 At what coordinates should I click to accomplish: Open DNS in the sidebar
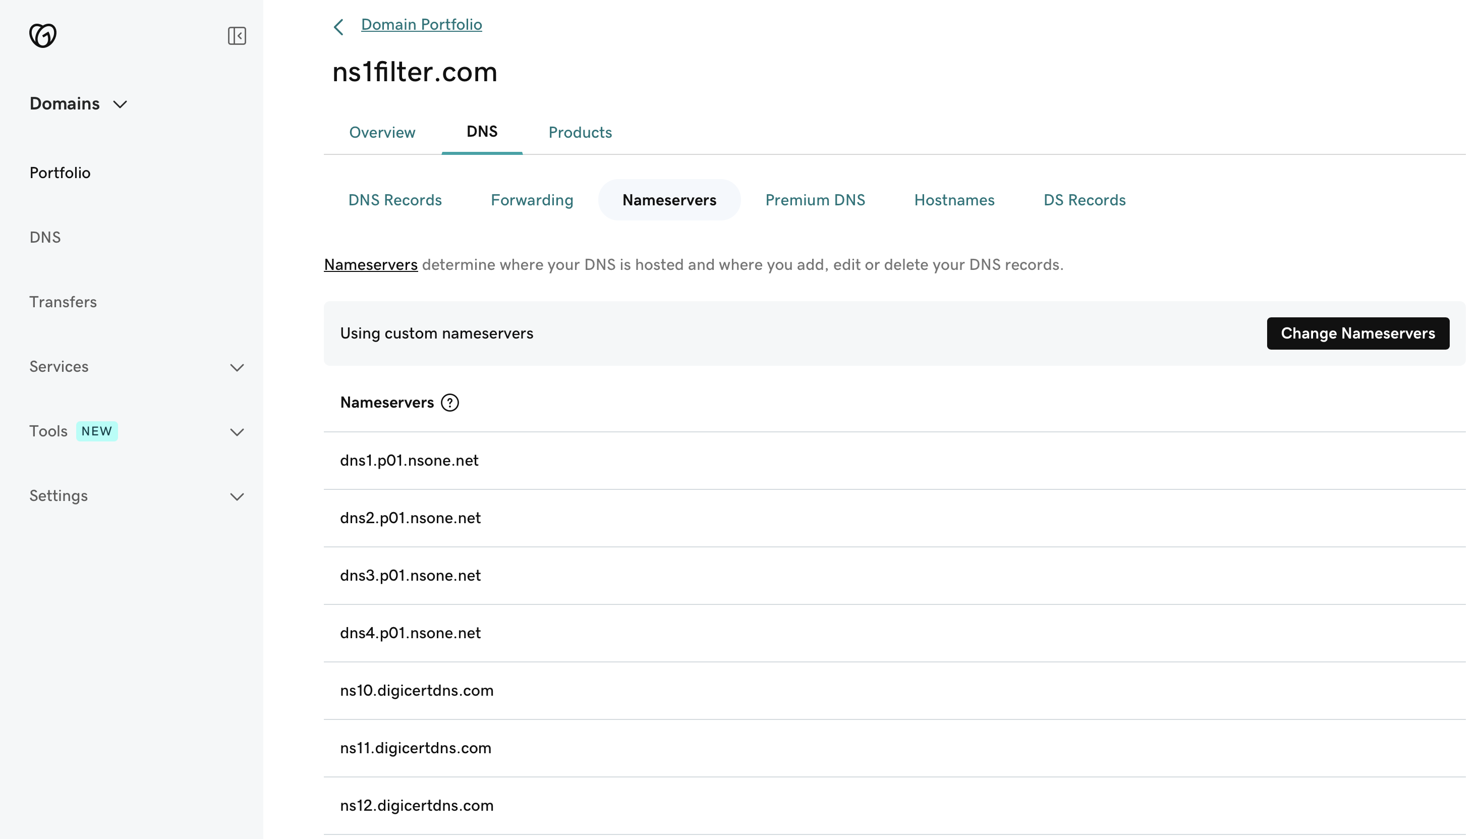[45, 238]
